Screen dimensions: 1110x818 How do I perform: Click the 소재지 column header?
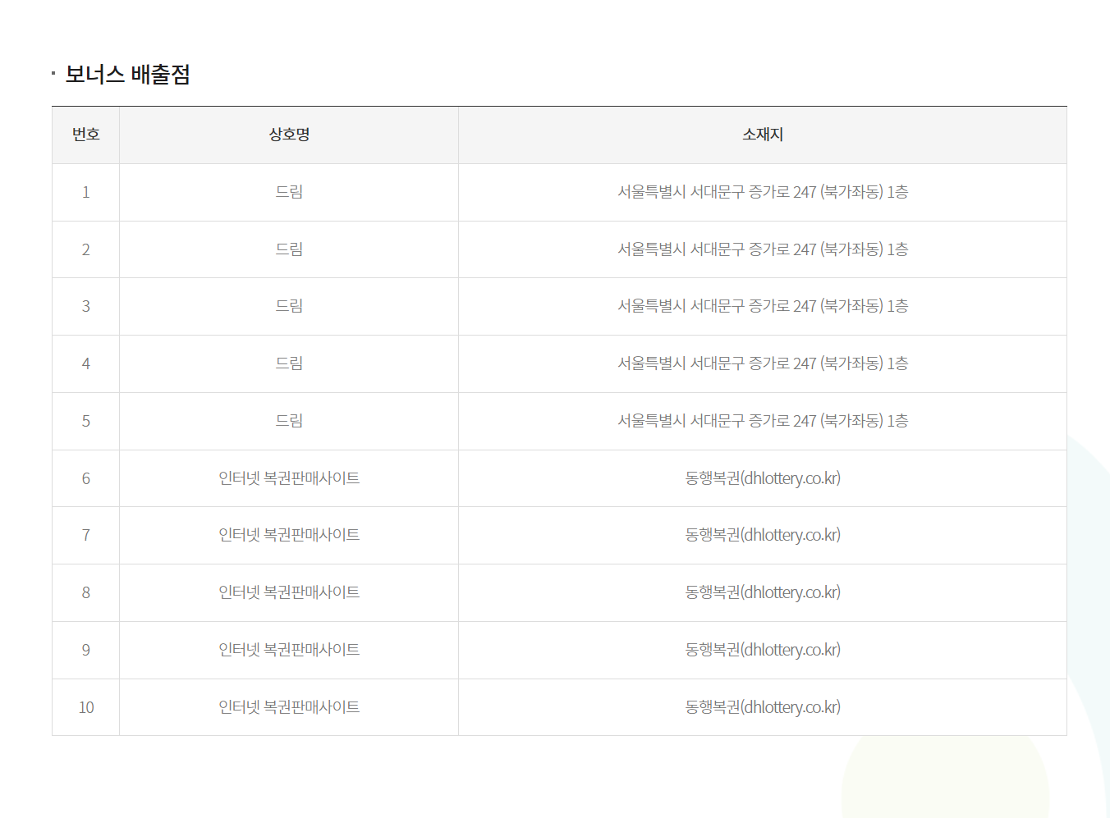(x=763, y=135)
